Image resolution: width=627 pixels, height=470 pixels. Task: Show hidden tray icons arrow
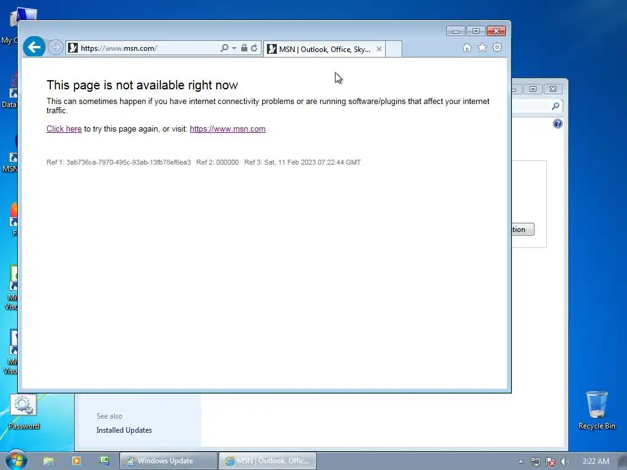(x=520, y=461)
